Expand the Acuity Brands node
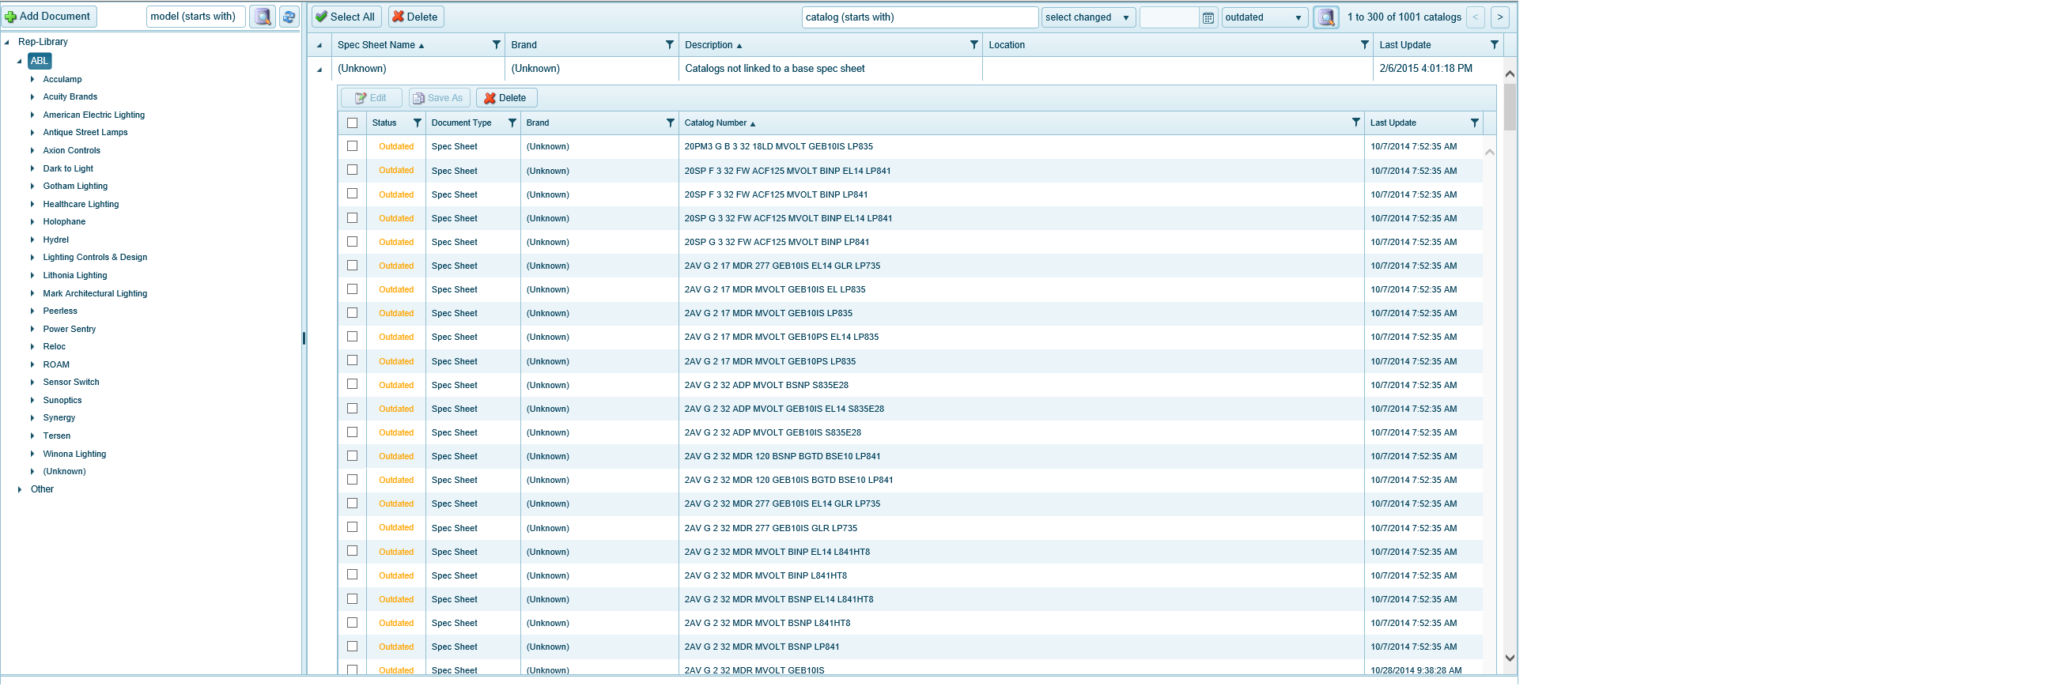Viewport: 2064px width, 694px height. (32, 98)
